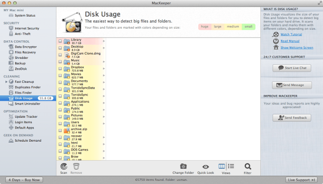Screen dimensions: 323x184
Task: Switch to column view icon
Action: point(222,166)
